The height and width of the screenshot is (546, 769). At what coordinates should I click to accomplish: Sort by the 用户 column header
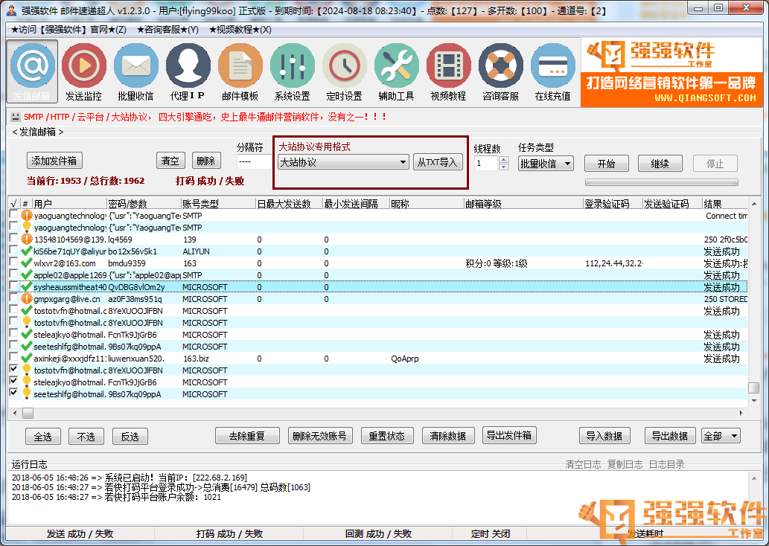pos(70,203)
